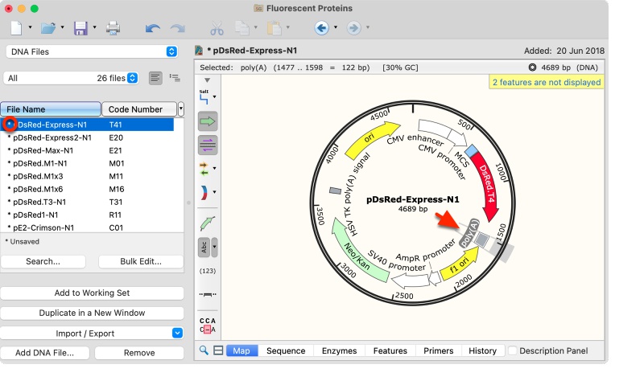Screen dimensions: 644x385
Task: Click the CCA icon in side toolbar
Action: pyautogui.click(x=208, y=326)
